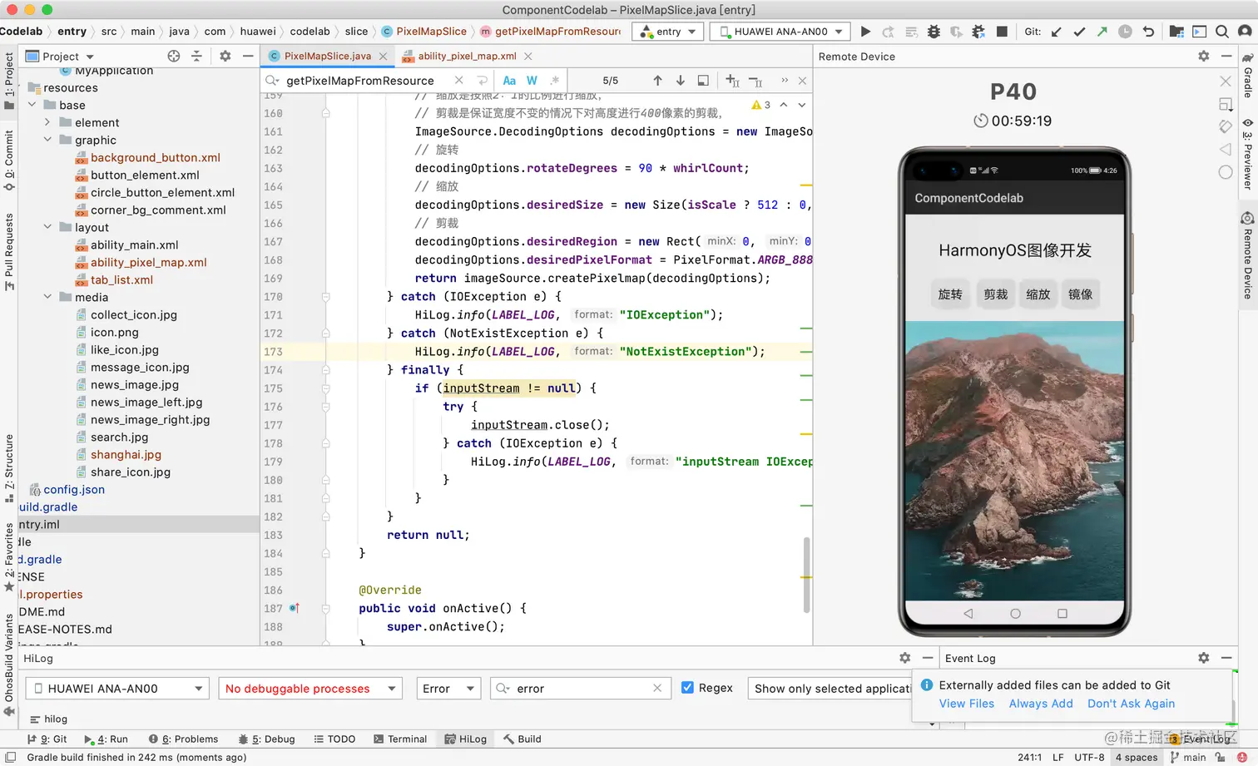Click the Search Everywhere magnifier icon
This screenshot has width=1258, height=766.
(x=1221, y=32)
